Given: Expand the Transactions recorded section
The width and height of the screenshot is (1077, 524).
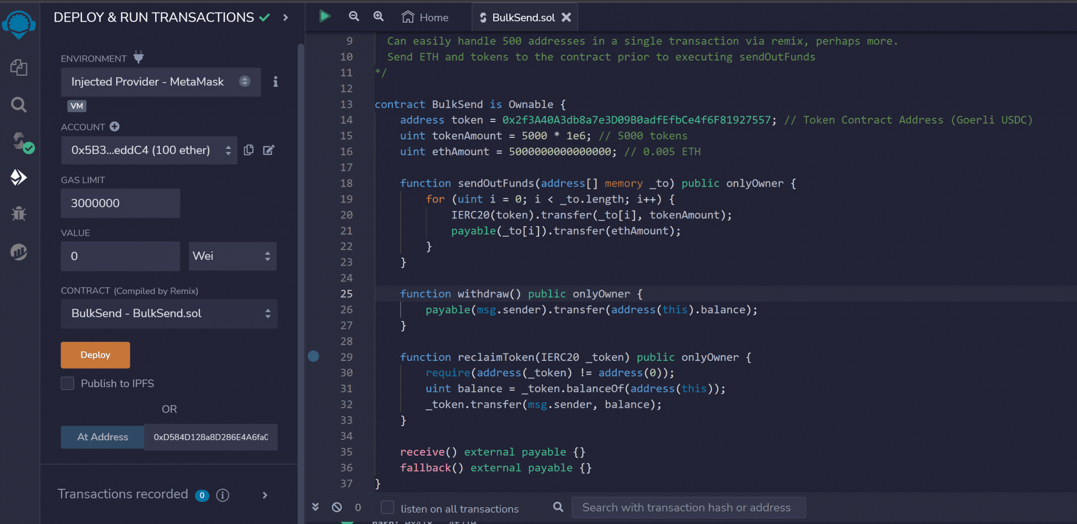Looking at the screenshot, I should pyautogui.click(x=265, y=495).
